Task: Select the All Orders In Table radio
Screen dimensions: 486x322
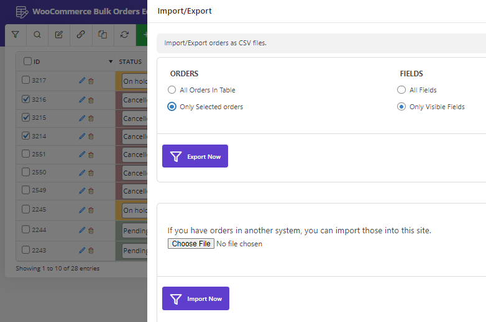Action: coord(172,90)
